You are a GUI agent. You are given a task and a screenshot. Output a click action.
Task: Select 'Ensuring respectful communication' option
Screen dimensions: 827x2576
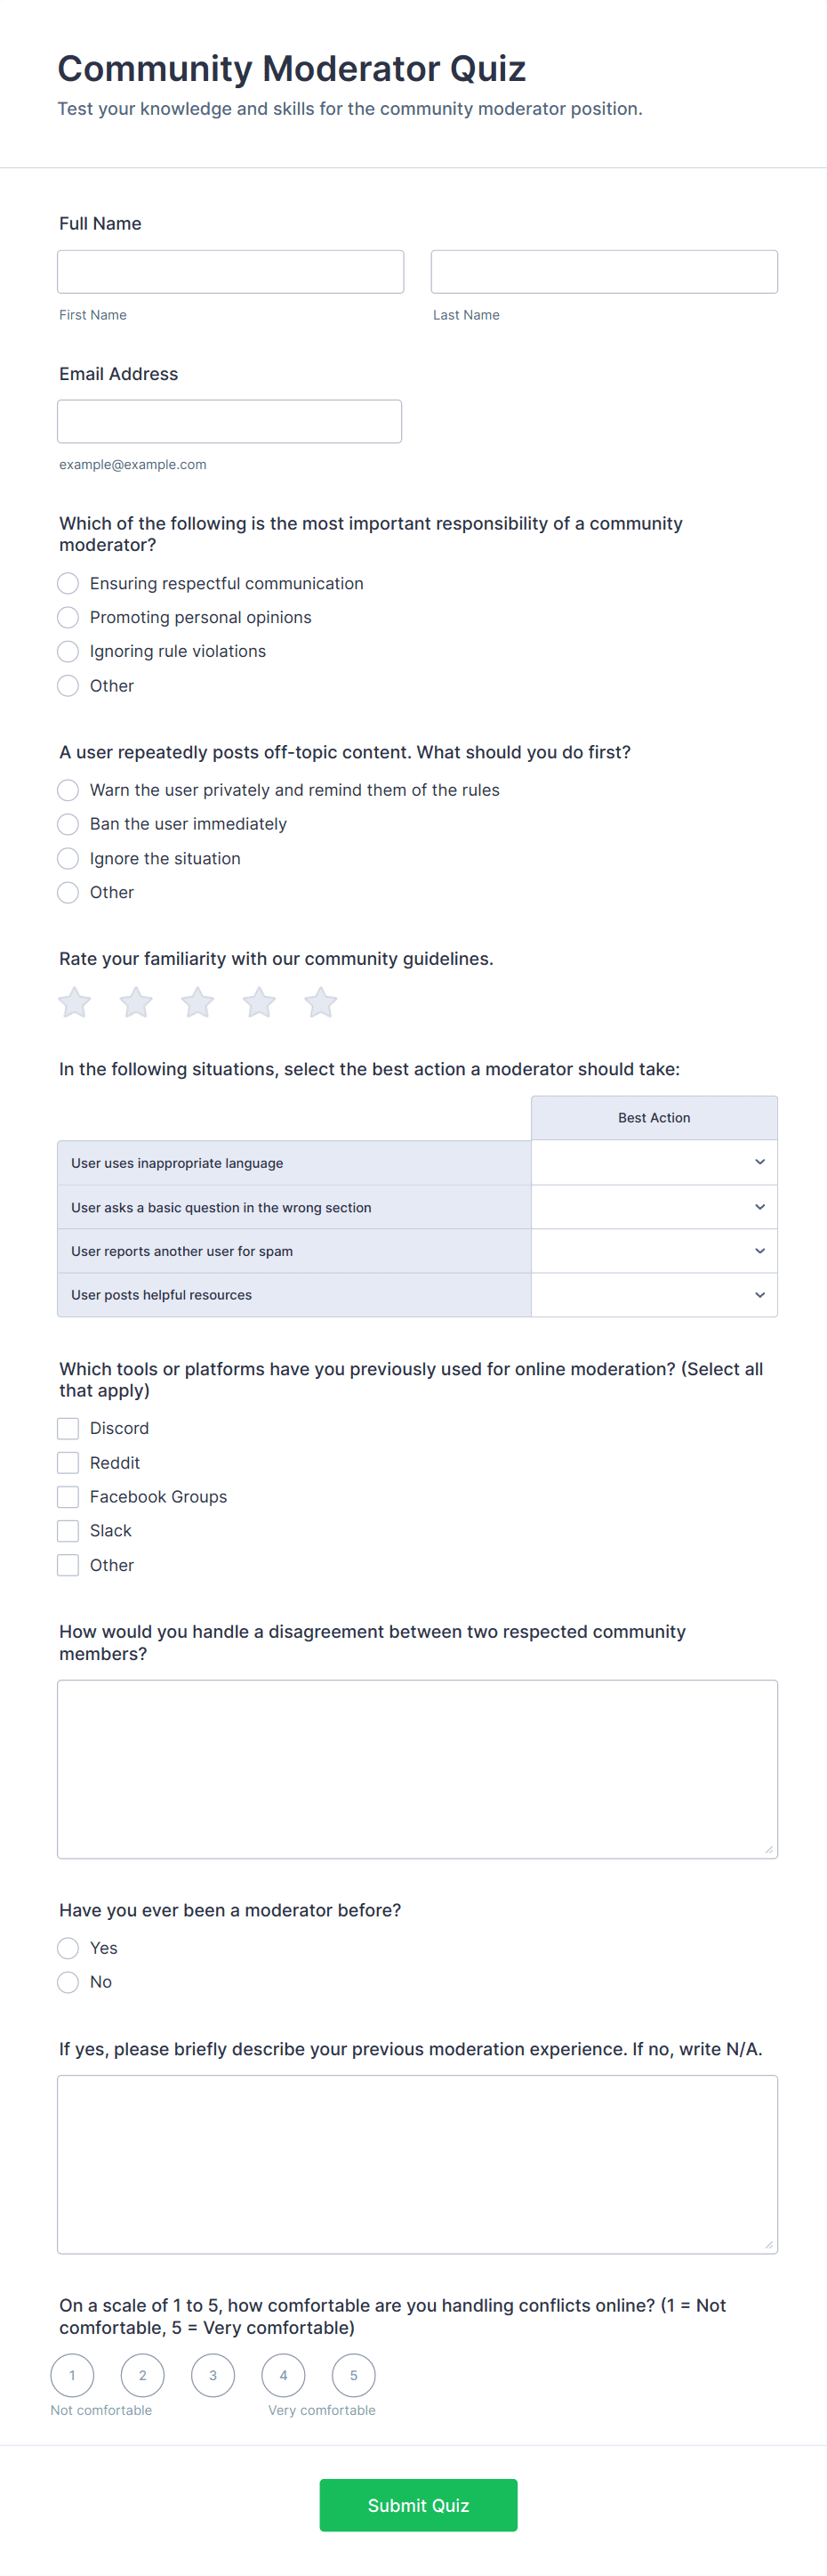68,583
